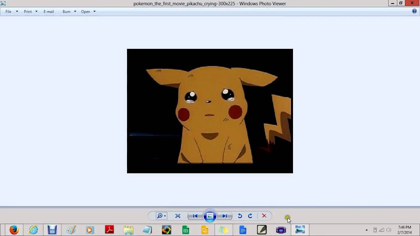Open the Print menu
The image size is (420, 236).
[x=31, y=11]
